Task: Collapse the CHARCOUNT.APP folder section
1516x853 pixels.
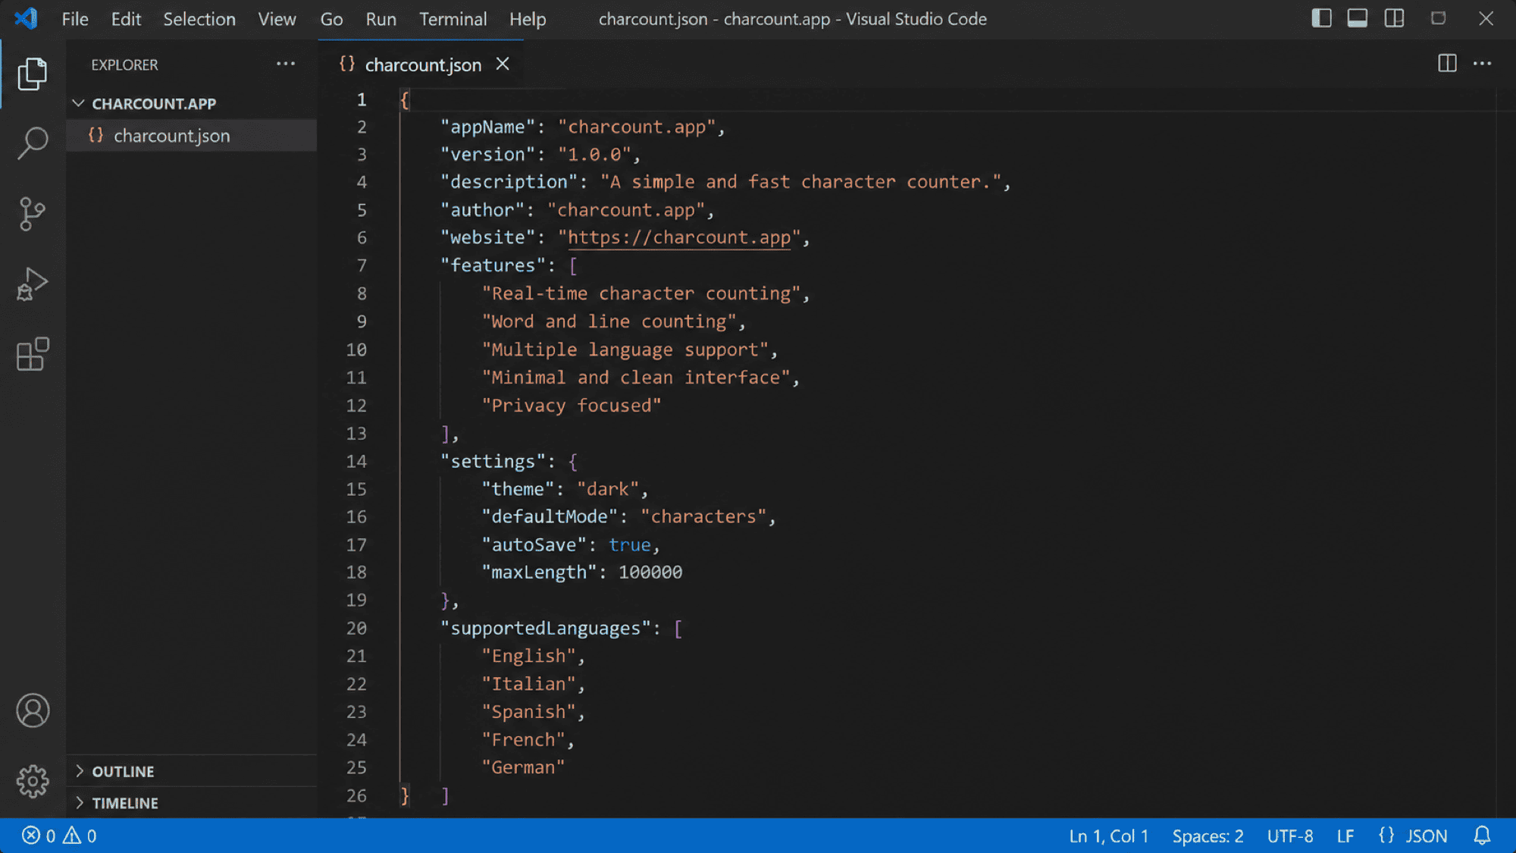Action: click(154, 103)
